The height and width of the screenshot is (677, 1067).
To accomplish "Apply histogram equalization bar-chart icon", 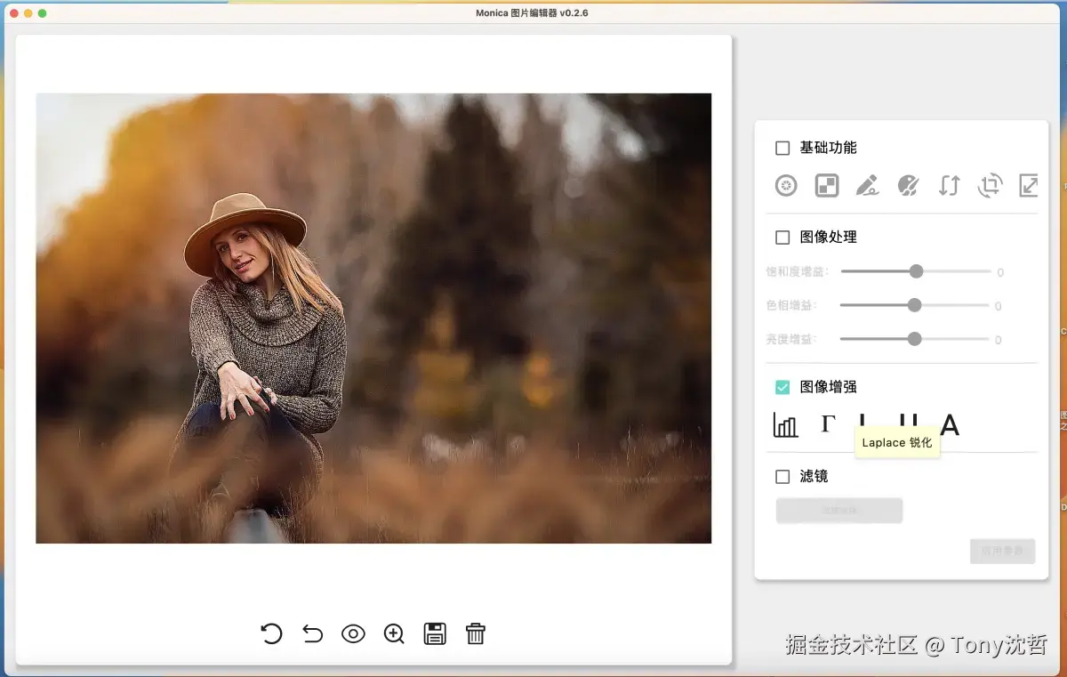I will [x=786, y=425].
